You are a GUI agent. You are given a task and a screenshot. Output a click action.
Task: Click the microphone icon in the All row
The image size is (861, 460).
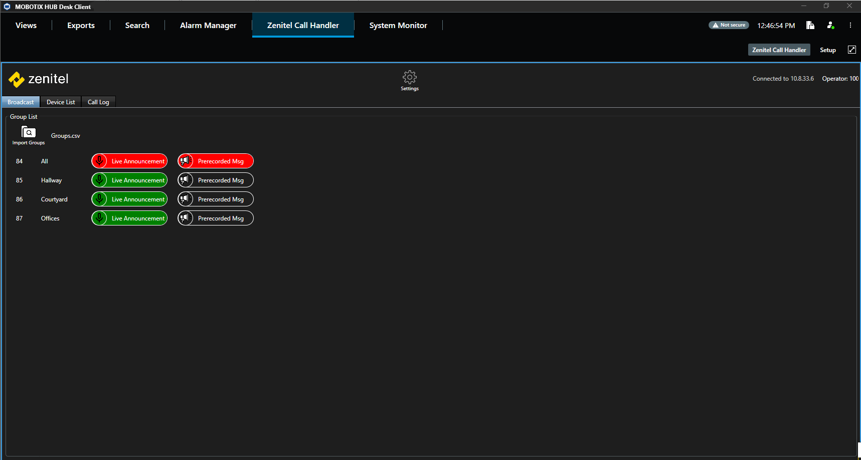pos(100,161)
